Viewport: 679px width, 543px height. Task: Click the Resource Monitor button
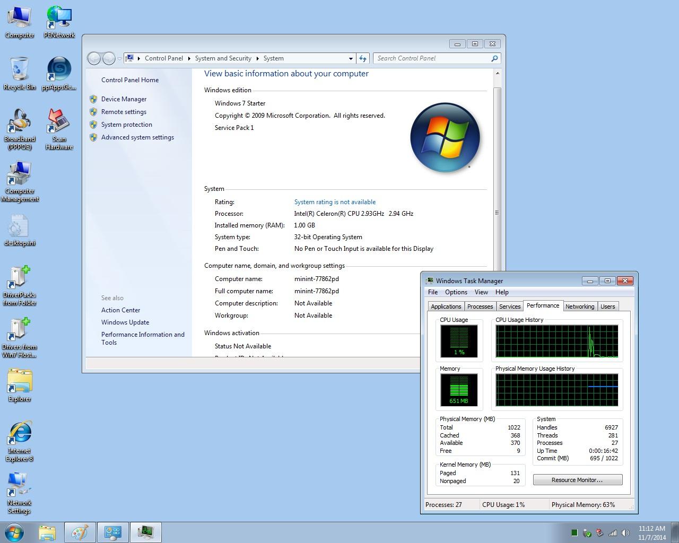click(x=578, y=480)
